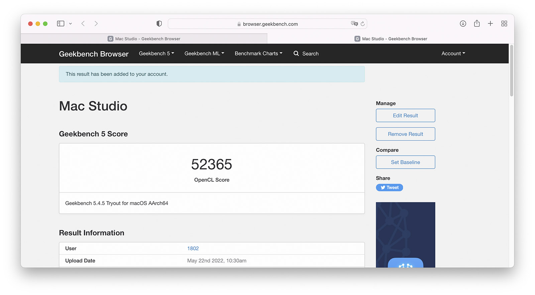Click the Set Baseline button

tap(405, 162)
